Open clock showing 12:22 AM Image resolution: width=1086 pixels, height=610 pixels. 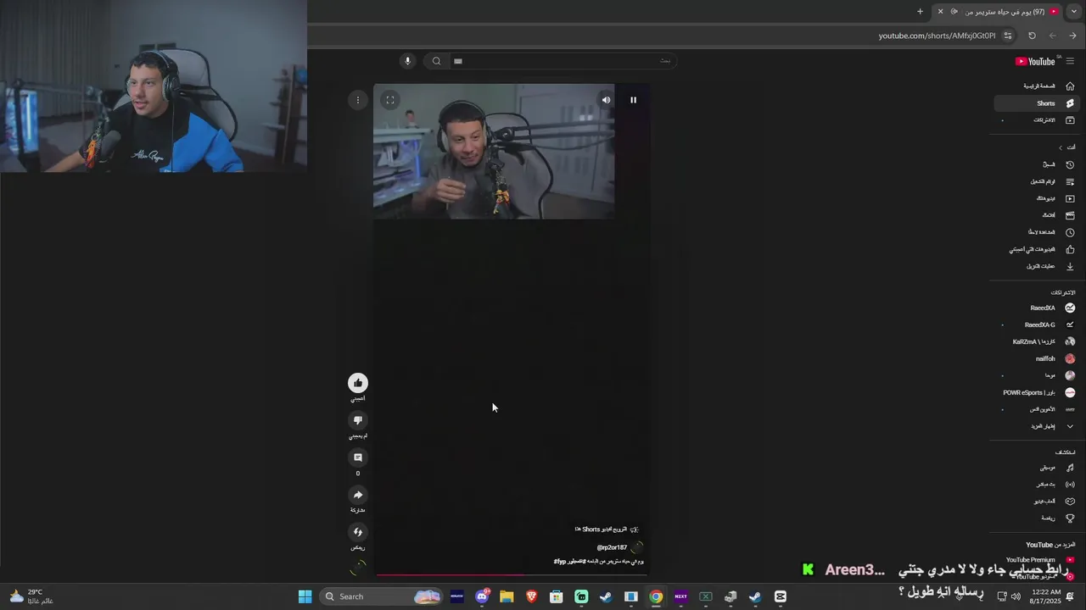point(1046,596)
